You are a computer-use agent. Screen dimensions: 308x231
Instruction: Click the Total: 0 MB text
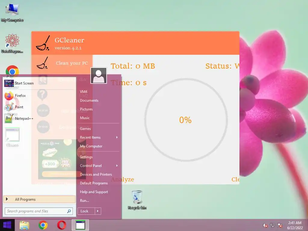click(133, 66)
